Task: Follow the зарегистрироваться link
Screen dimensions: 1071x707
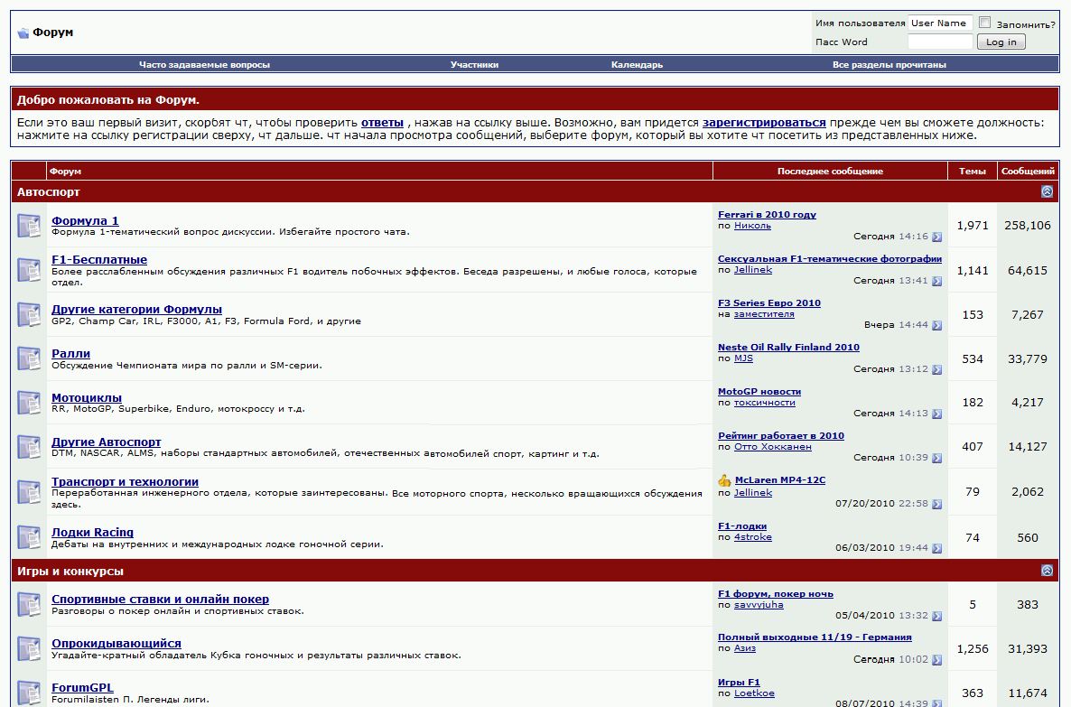Action: click(x=764, y=123)
